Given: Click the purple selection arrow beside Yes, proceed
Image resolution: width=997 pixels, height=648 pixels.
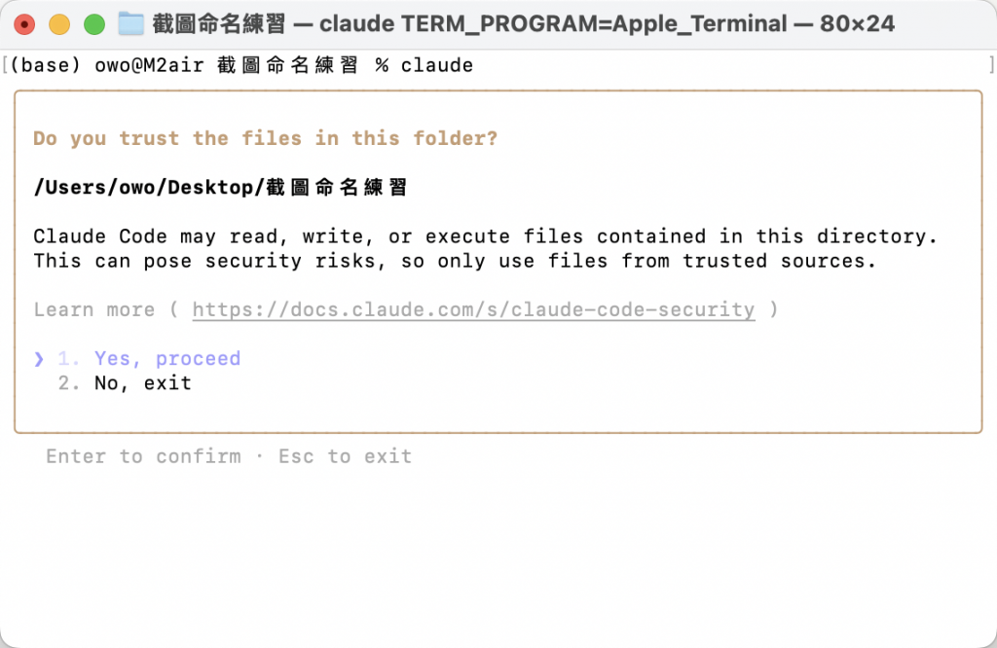Looking at the screenshot, I should click(39, 359).
